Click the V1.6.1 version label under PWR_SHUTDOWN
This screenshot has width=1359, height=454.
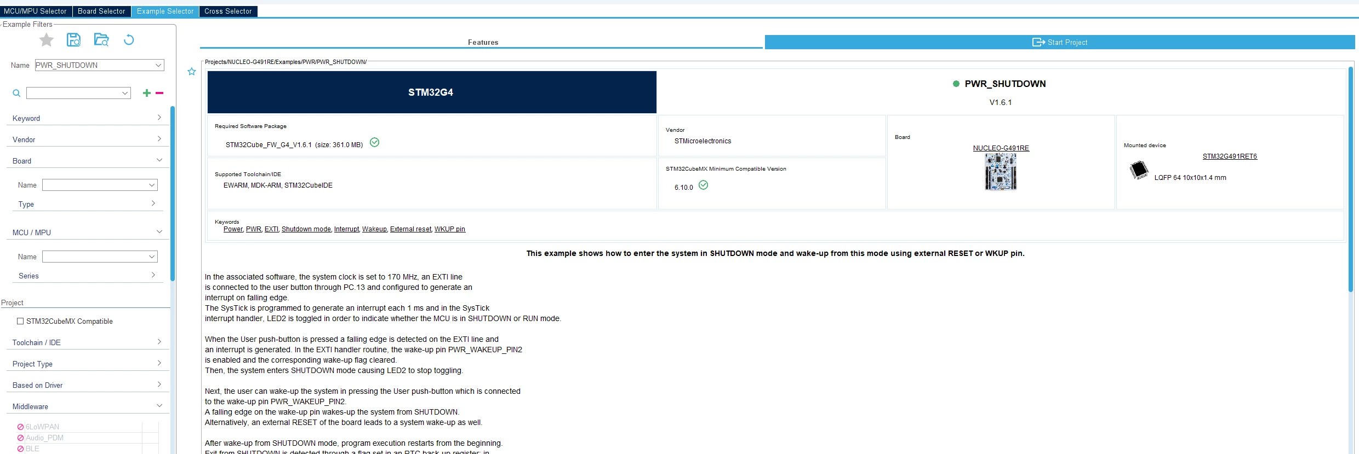1001,102
